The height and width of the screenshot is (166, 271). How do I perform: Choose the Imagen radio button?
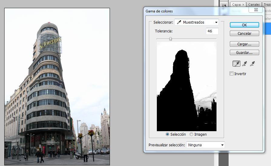pos(191,134)
